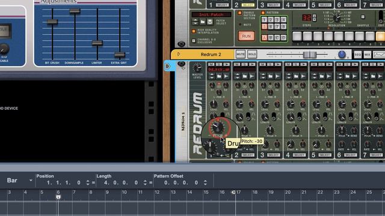Click the channel 3 Start knob on Redrum 2
Viewport: 385px width, 216px height.
click(x=265, y=144)
